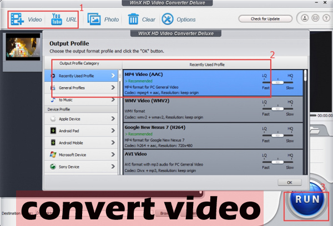333x226 pixels.
Task: Click Clear toolbar label
Action: tap(148, 19)
